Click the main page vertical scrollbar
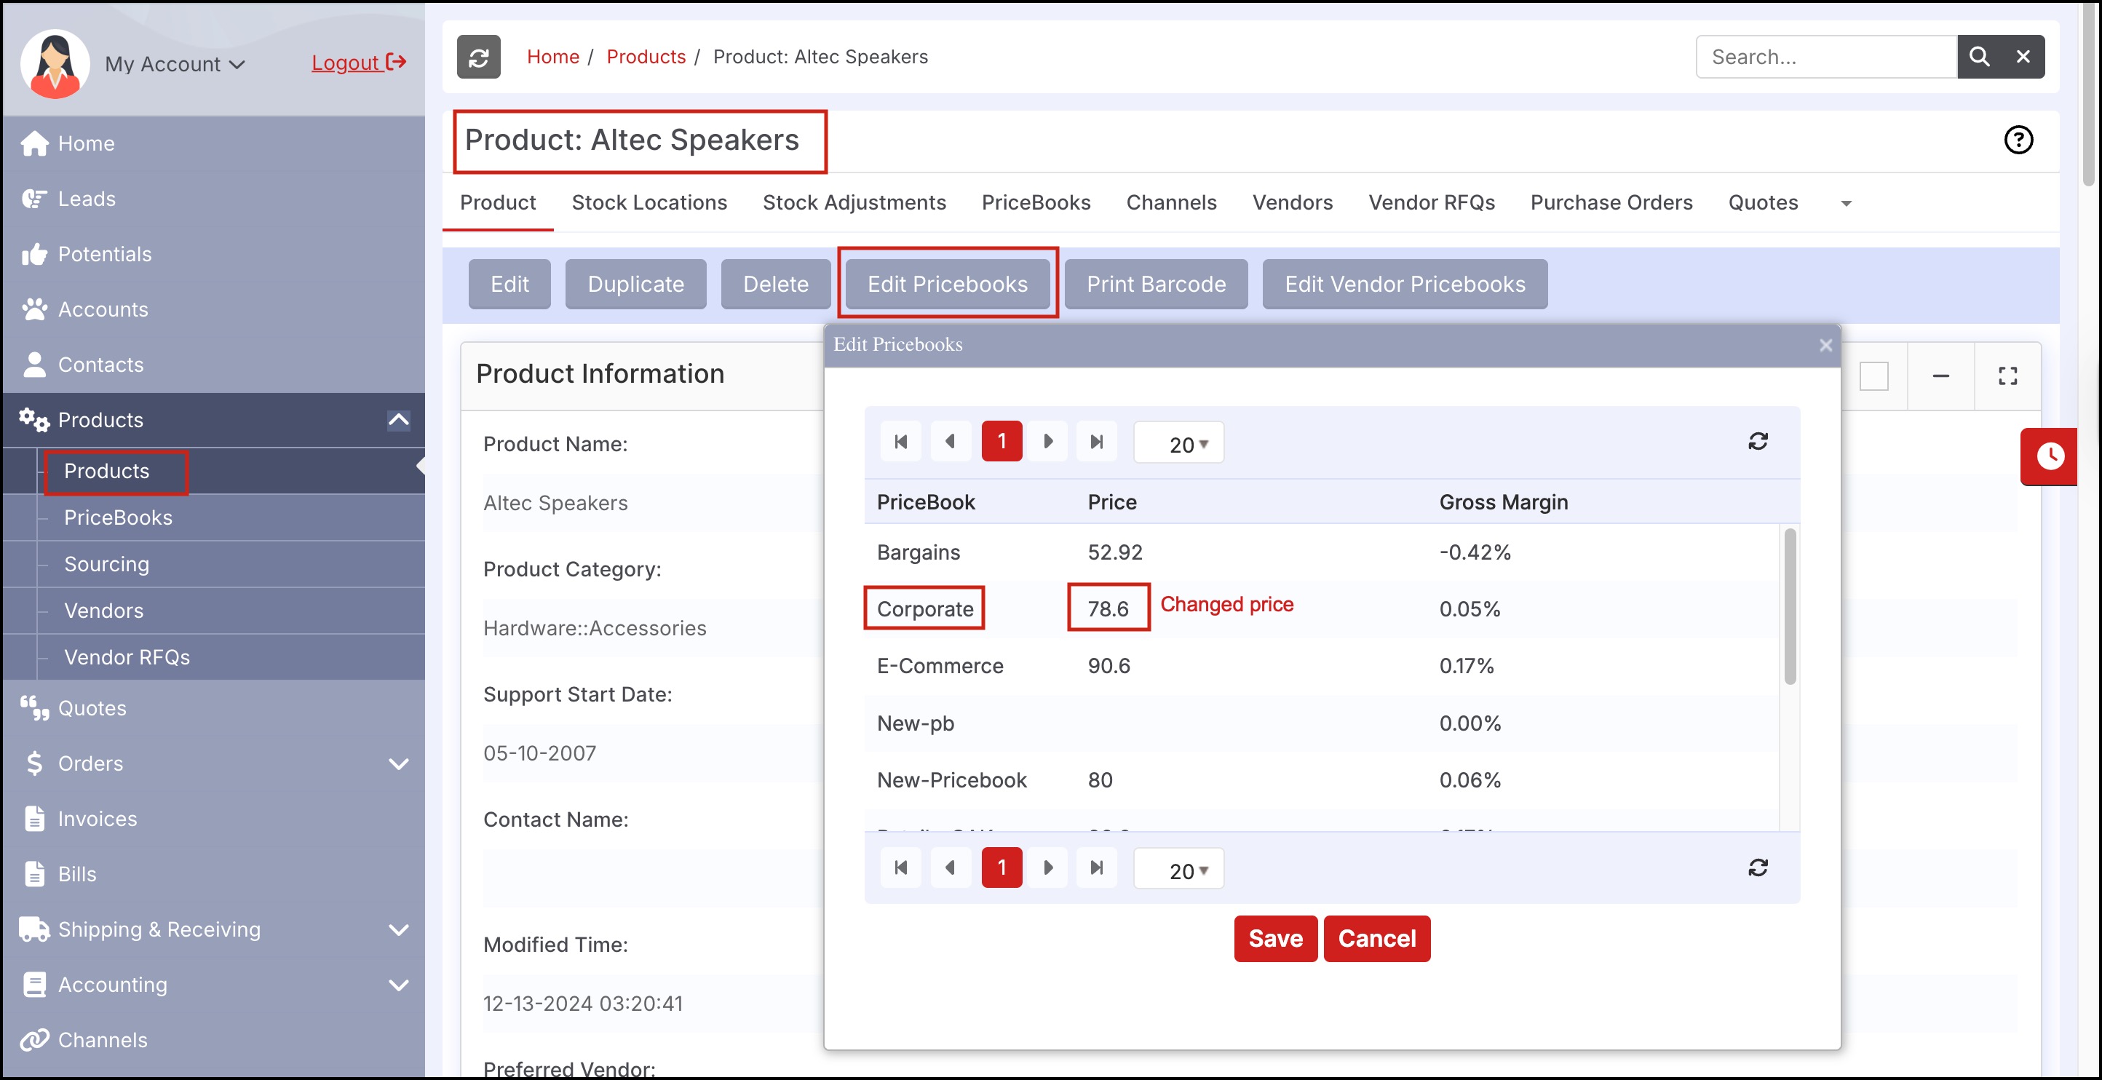Viewport: 2102px width, 1080px height. (2090, 95)
